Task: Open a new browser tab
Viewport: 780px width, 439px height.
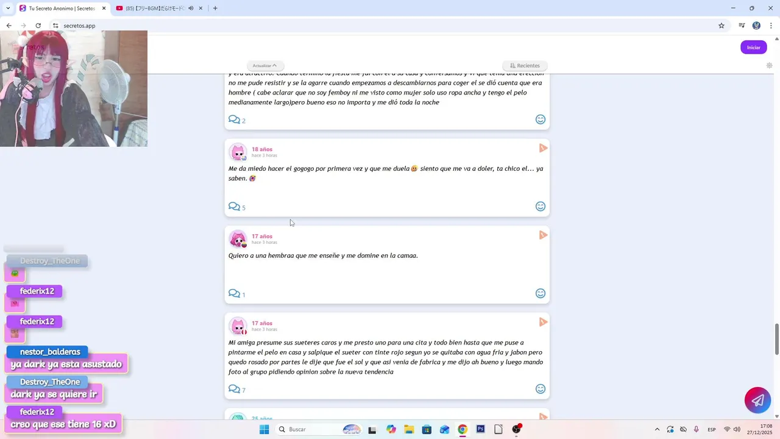Action: click(215, 8)
